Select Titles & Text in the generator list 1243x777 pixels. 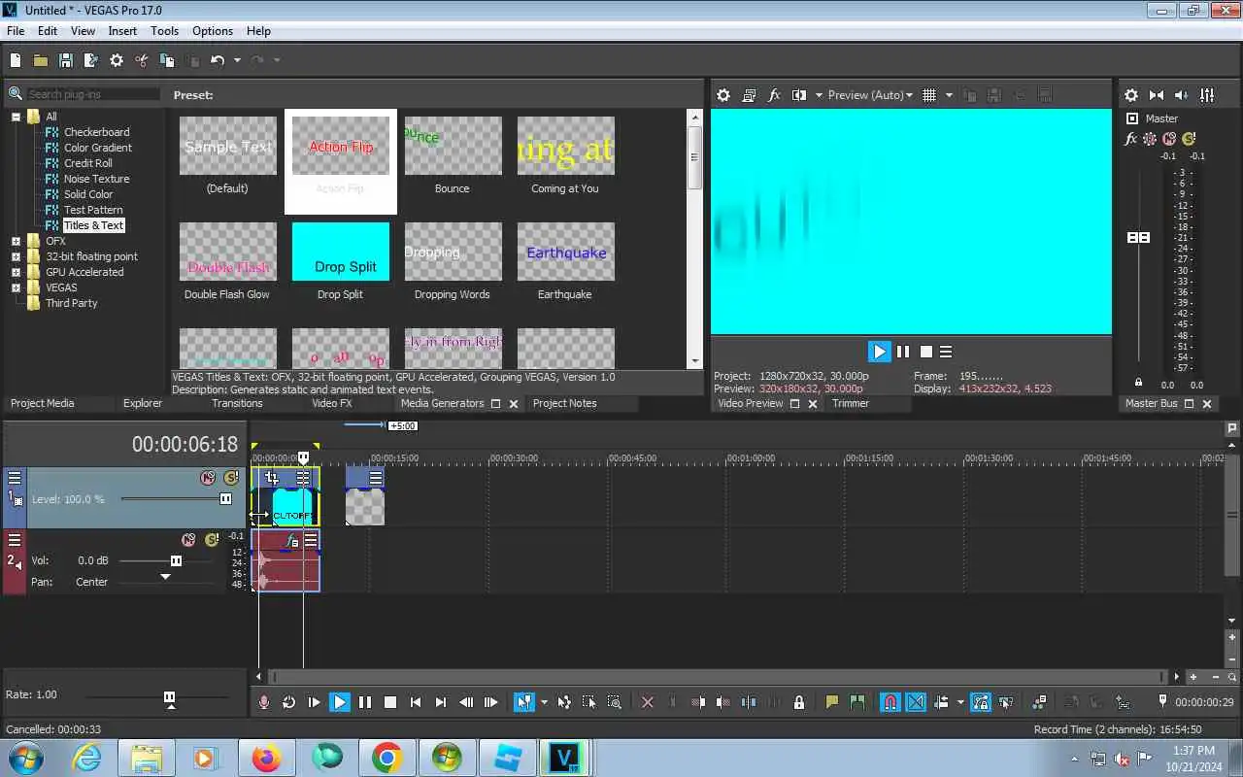click(93, 225)
